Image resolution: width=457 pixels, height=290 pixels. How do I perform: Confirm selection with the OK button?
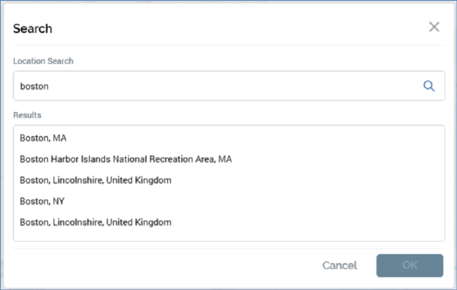[410, 265]
